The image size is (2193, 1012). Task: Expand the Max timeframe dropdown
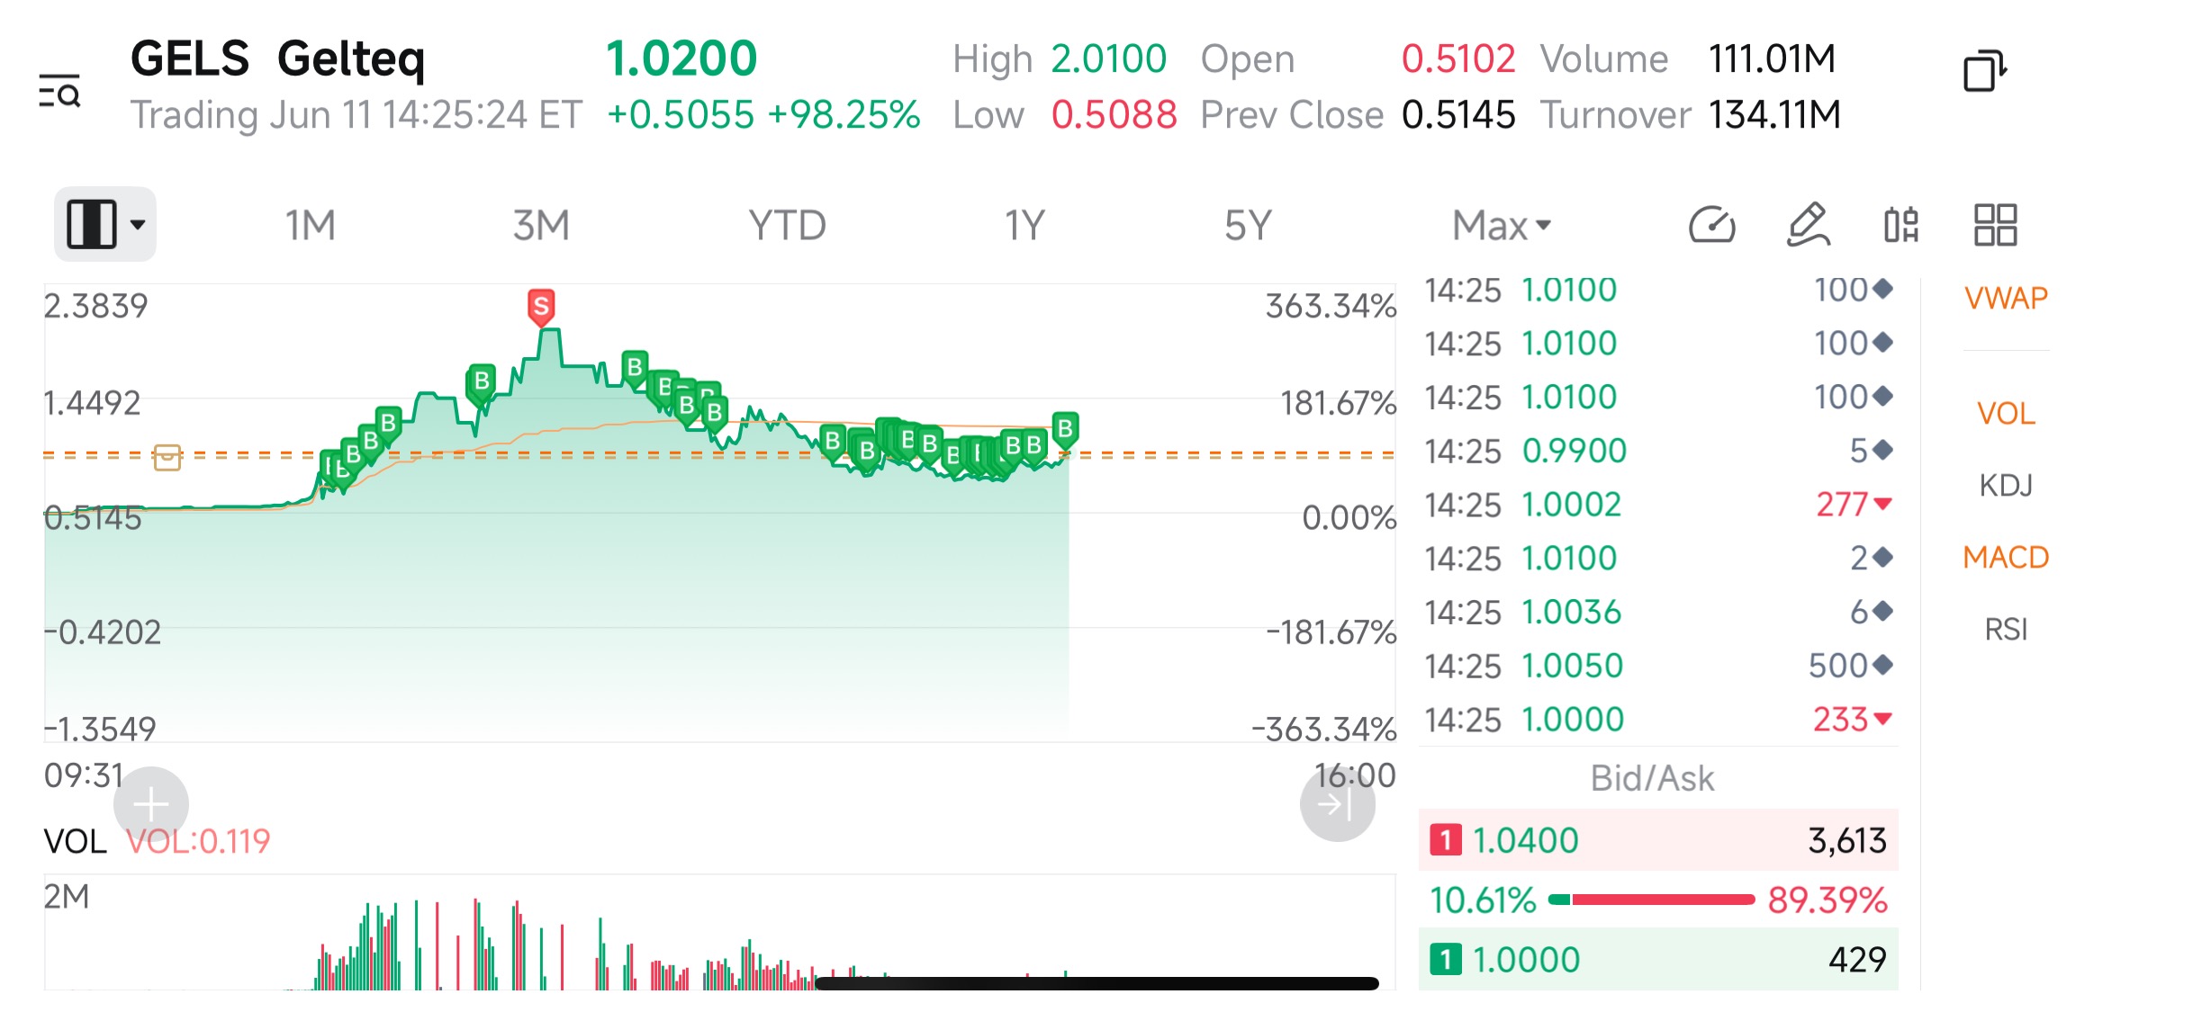coord(1501,225)
